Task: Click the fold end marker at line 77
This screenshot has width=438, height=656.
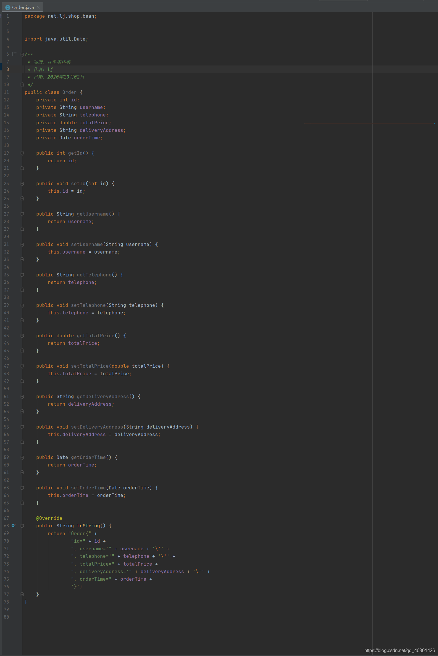Action: 22,594
